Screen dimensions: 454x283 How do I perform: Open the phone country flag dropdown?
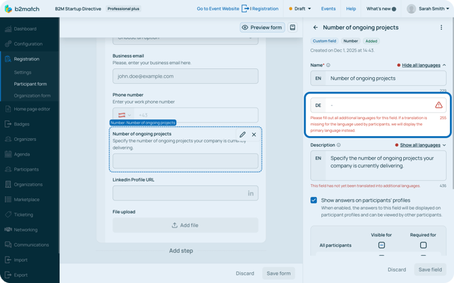tap(125, 115)
